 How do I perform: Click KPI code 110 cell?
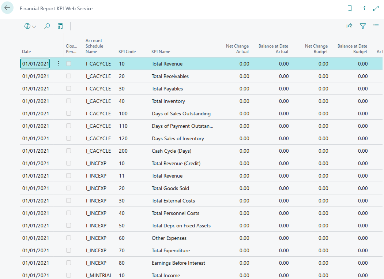coord(123,126)
